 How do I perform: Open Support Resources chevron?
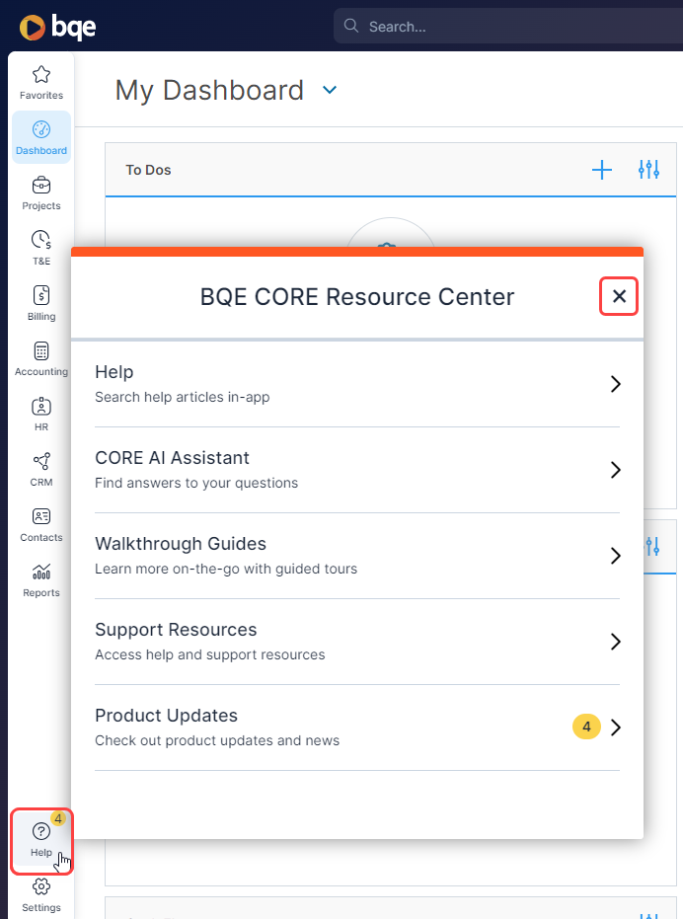coord(615,642)
